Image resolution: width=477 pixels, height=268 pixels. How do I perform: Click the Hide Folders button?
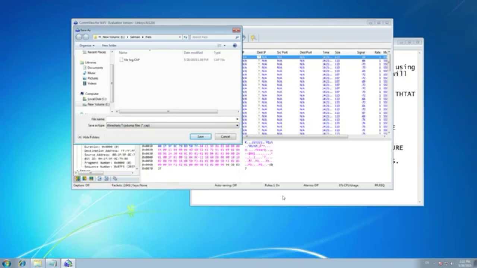click(x=89, y=137)
